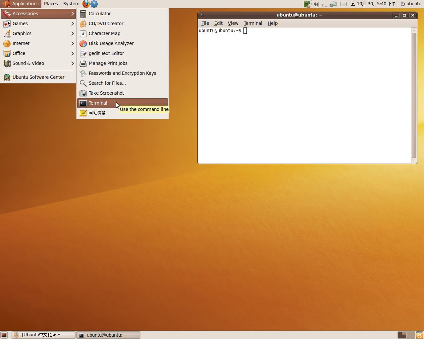Image resolution: width=424 pixels, height=339 pixels.
Task: Launch Disk Usage Analyzer
Action: 123,43
